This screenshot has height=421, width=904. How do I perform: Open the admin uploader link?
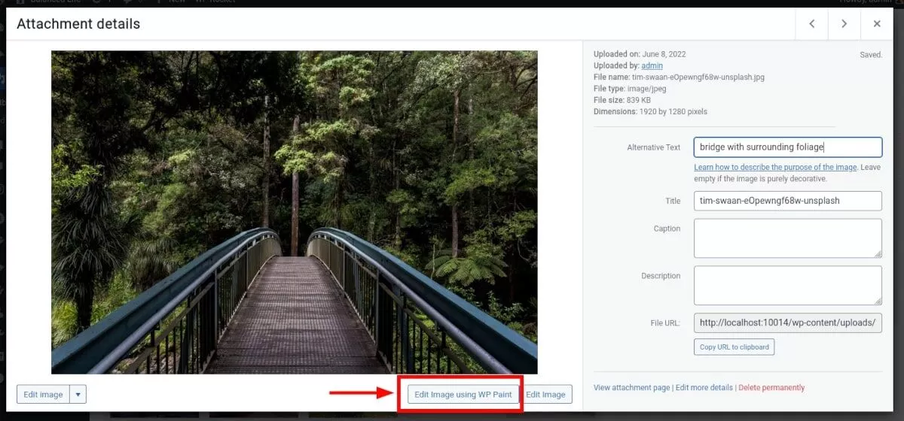pos(652,65)
